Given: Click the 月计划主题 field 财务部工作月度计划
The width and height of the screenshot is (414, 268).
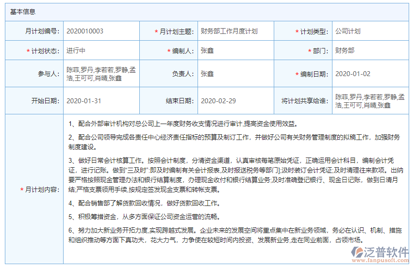Looking at the screenshot, I should click(x=229, y=32).
